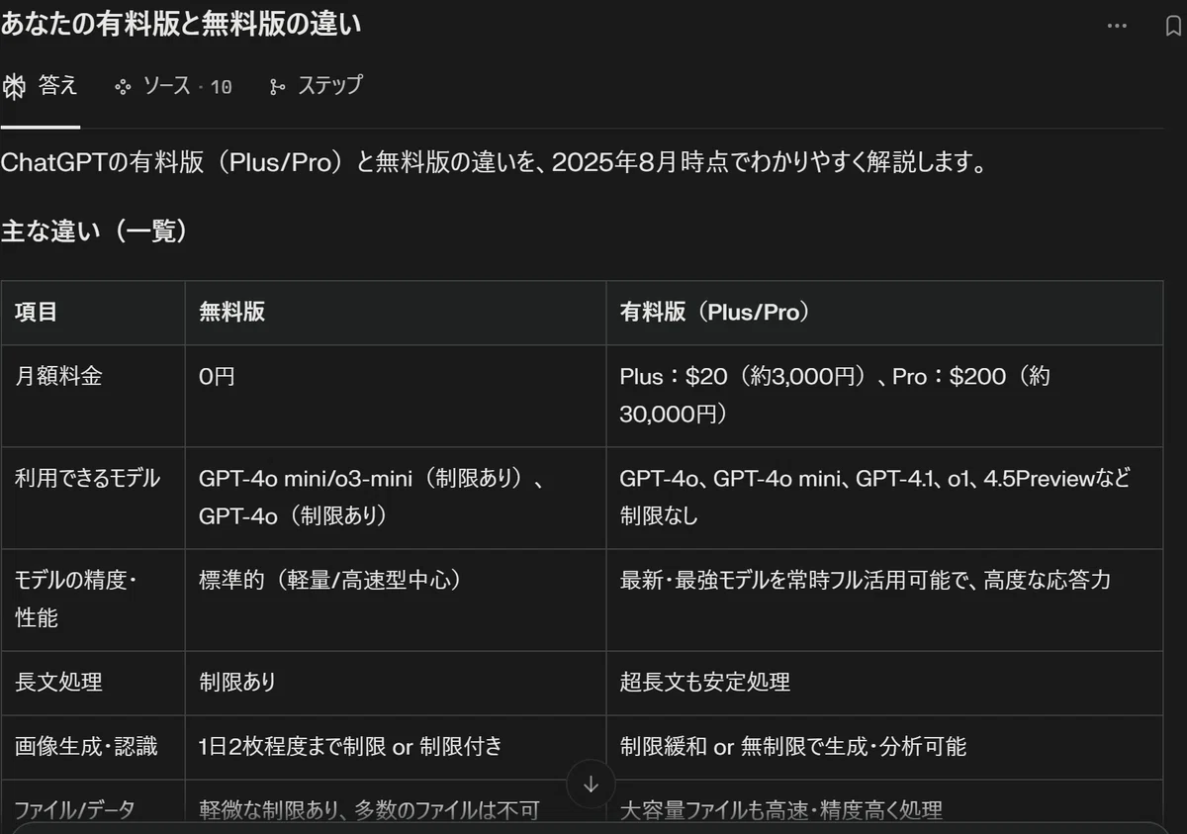Click the 利用できるモデル row label

point(87,479)
